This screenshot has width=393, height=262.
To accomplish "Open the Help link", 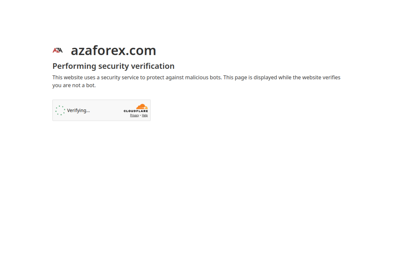I will click(x=145, y=115).
